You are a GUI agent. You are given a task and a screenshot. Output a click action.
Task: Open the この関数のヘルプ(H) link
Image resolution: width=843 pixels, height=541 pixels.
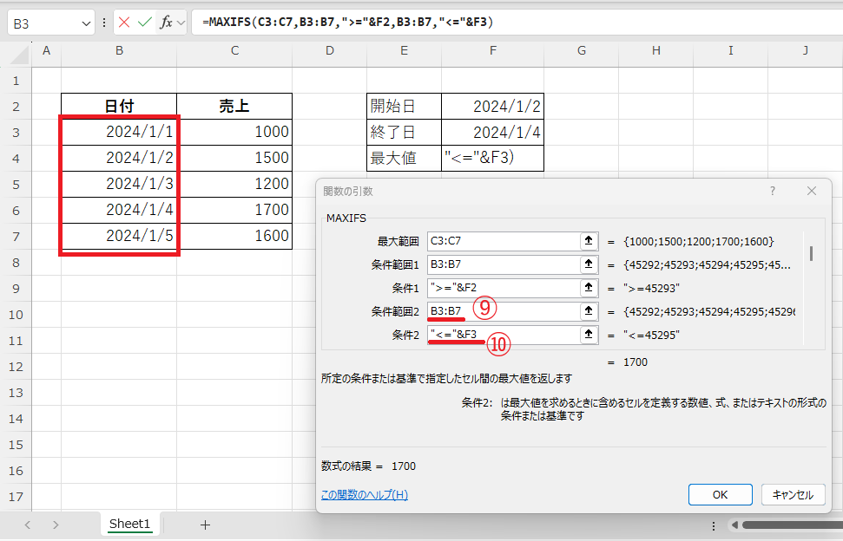(365, 495)
